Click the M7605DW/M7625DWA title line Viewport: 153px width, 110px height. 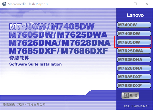(58, 35)
